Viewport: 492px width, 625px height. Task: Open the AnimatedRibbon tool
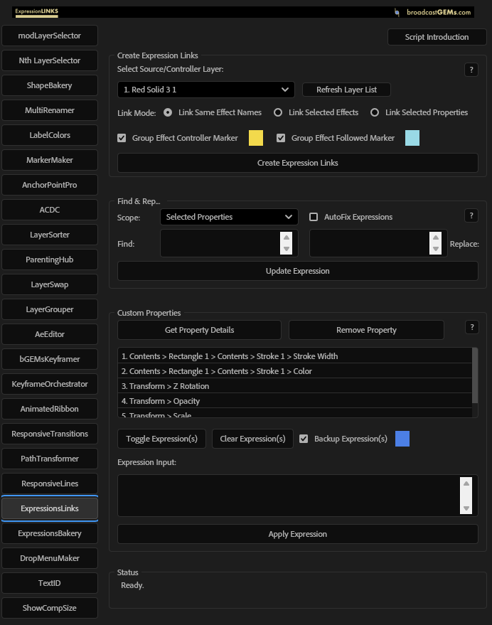pos(50,409)
